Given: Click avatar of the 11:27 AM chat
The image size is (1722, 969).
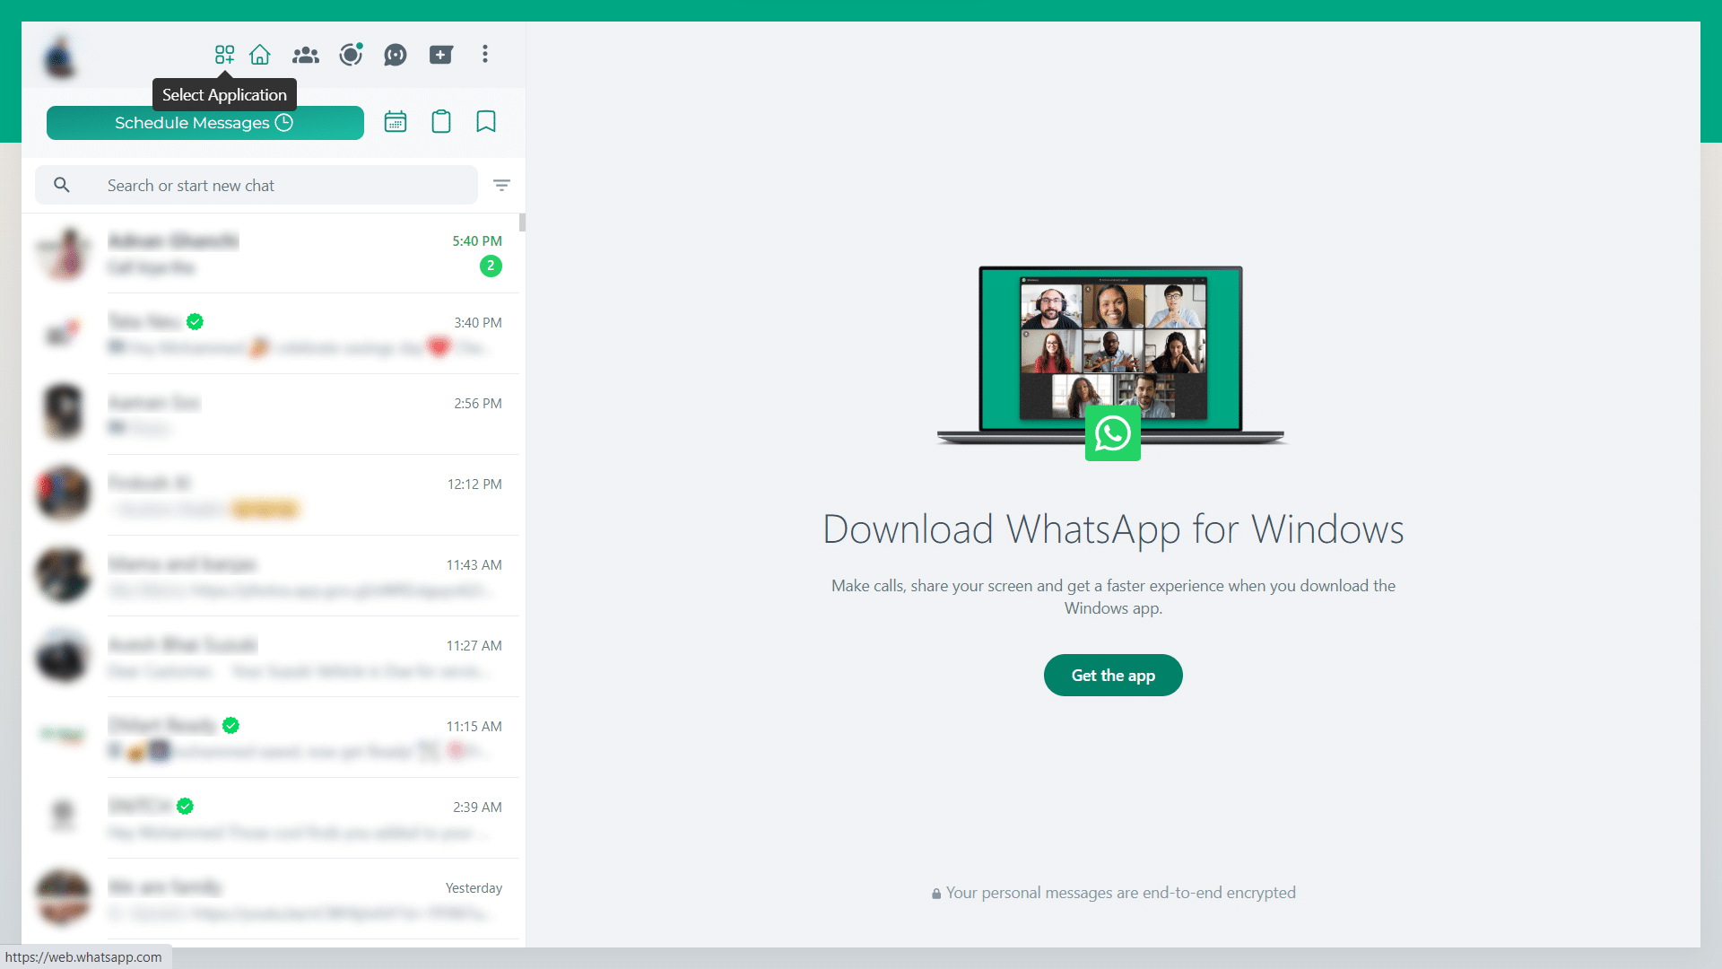Looking at the screenshot, I should click(63, 655).
